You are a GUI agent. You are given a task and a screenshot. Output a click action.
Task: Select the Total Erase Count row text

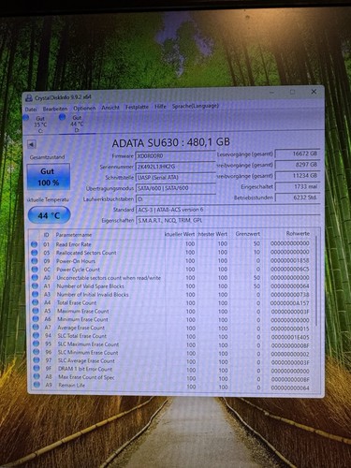pos(77,302)
